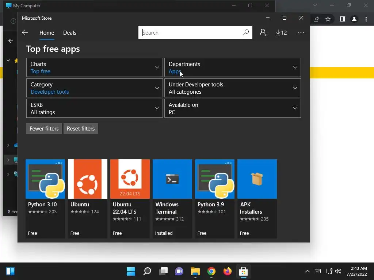Open Microsoft Store taskbar icon
This screenshot has width=374, height=280.
[x=243, y=271]
